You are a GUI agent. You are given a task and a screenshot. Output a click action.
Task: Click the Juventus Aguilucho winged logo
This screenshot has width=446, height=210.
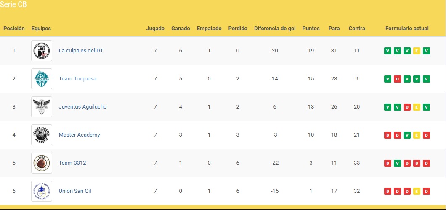pyautogui.click(x=42, y=107)
